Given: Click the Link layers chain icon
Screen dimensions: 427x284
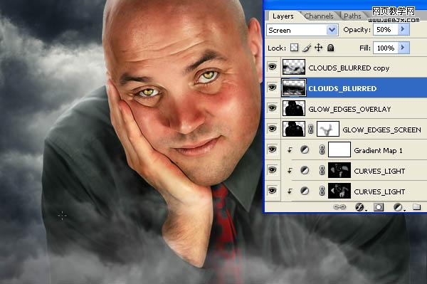Looking at the screenshot, I should click(x=339, y=207).
